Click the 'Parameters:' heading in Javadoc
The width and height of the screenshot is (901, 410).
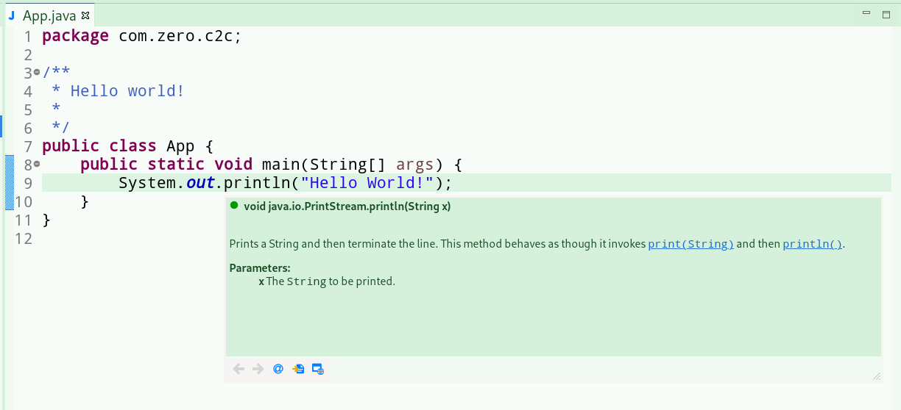tap(260, 267)
